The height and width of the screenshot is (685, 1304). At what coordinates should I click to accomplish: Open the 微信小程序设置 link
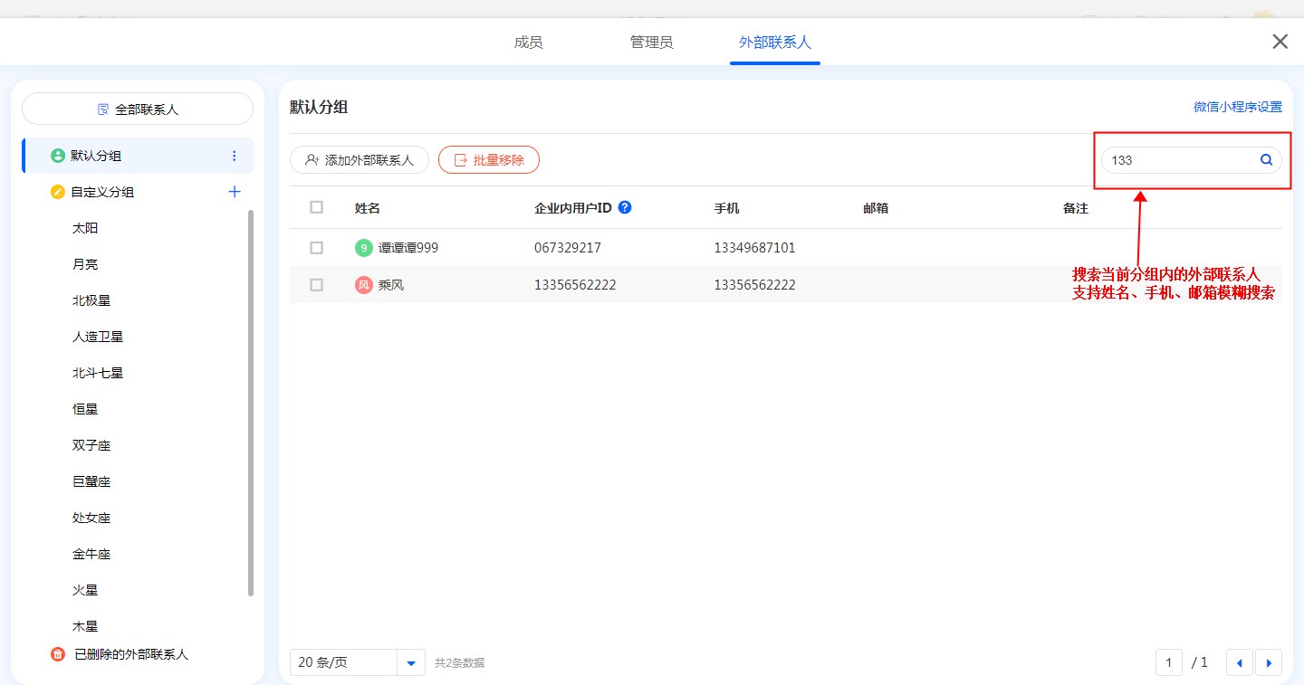point(1237,107)
